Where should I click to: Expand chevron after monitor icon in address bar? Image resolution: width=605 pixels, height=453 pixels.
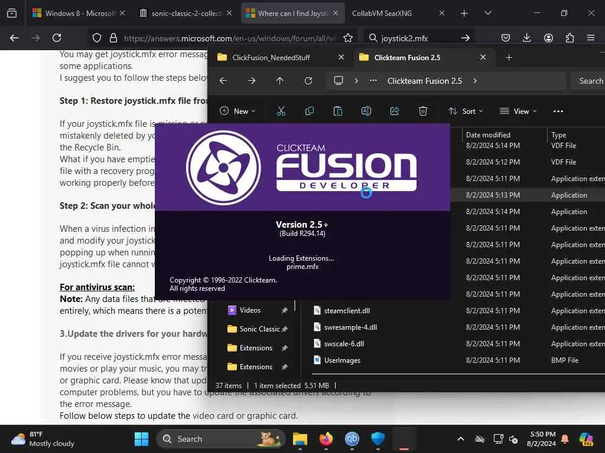(x=356, y=81)
